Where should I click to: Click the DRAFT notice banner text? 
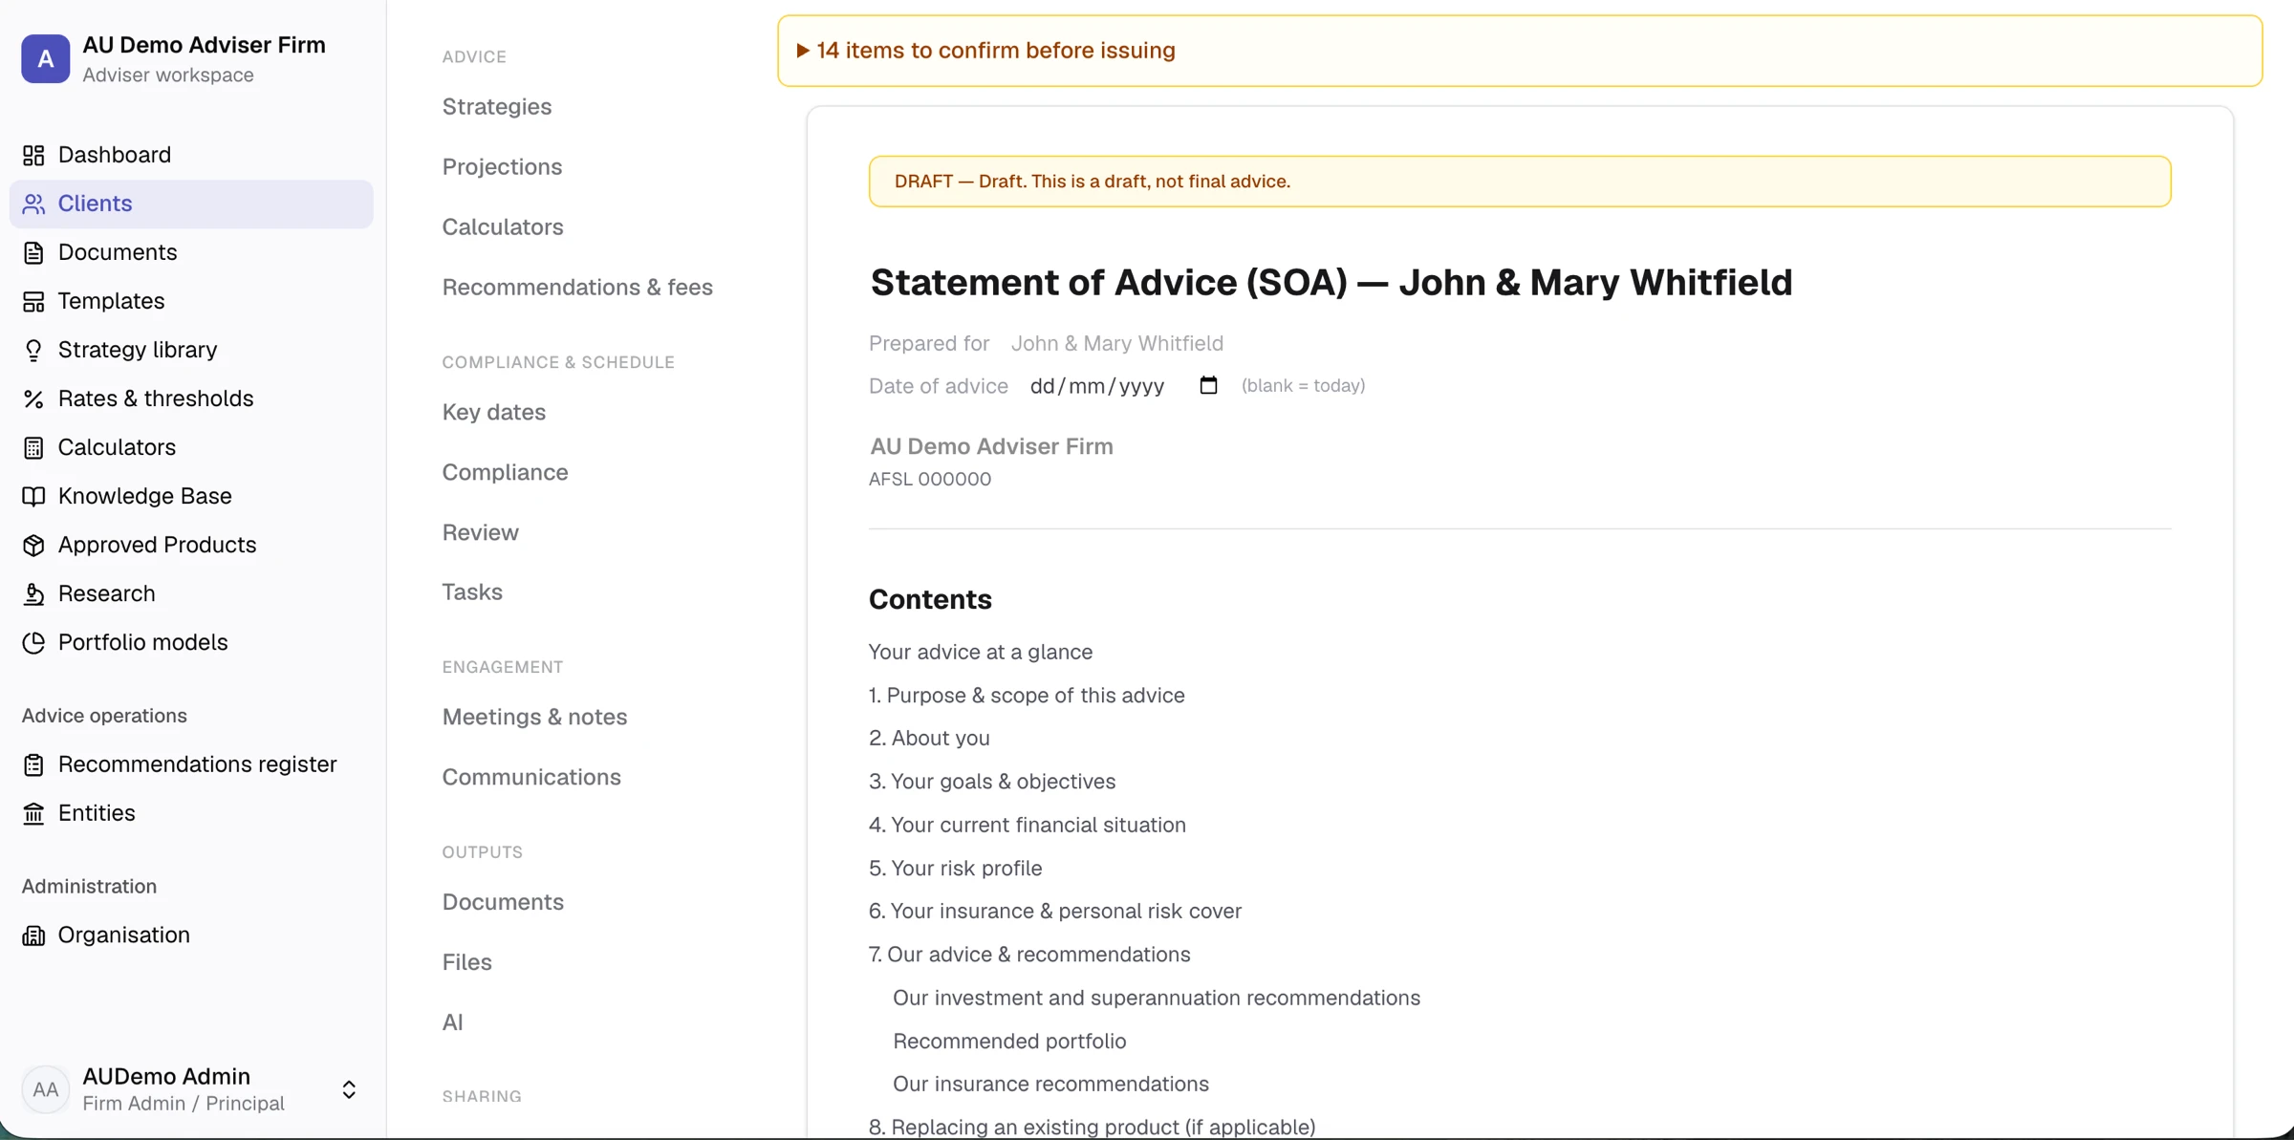(1092, 182)
